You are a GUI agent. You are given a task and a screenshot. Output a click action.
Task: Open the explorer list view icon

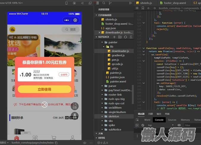tap(98, 3)
